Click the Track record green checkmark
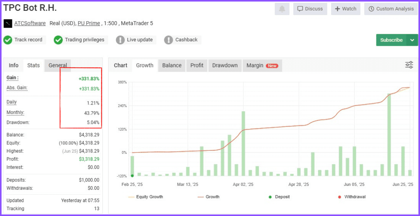Viewport: 420px width, 216px height. pyautogui.click(x=8, y=40)
